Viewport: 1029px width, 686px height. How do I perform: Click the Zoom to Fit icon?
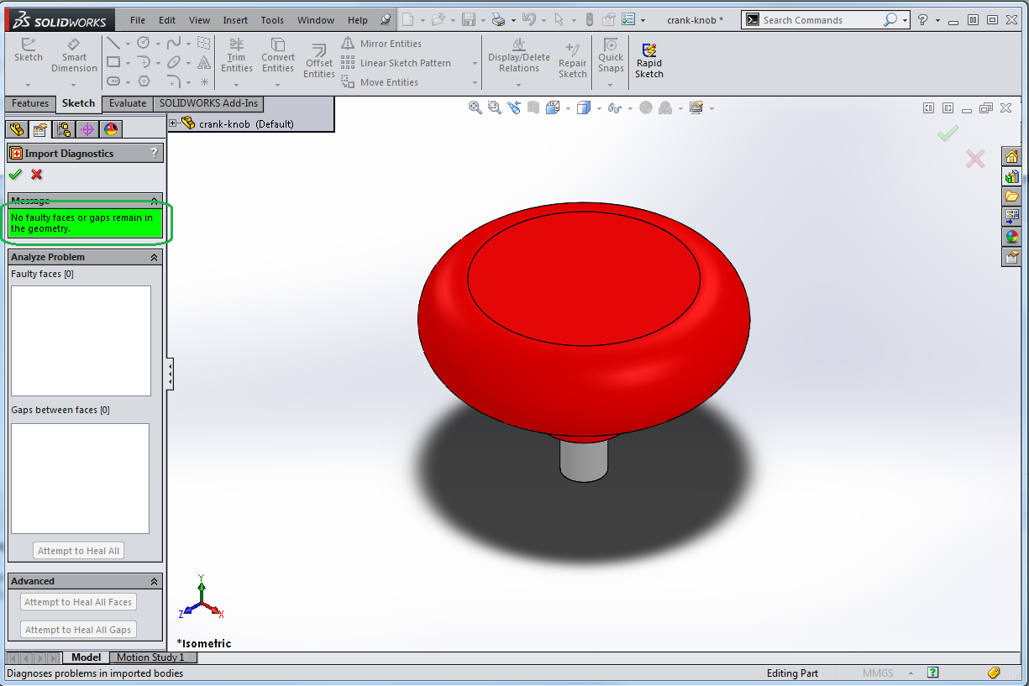tap(475, 107)
